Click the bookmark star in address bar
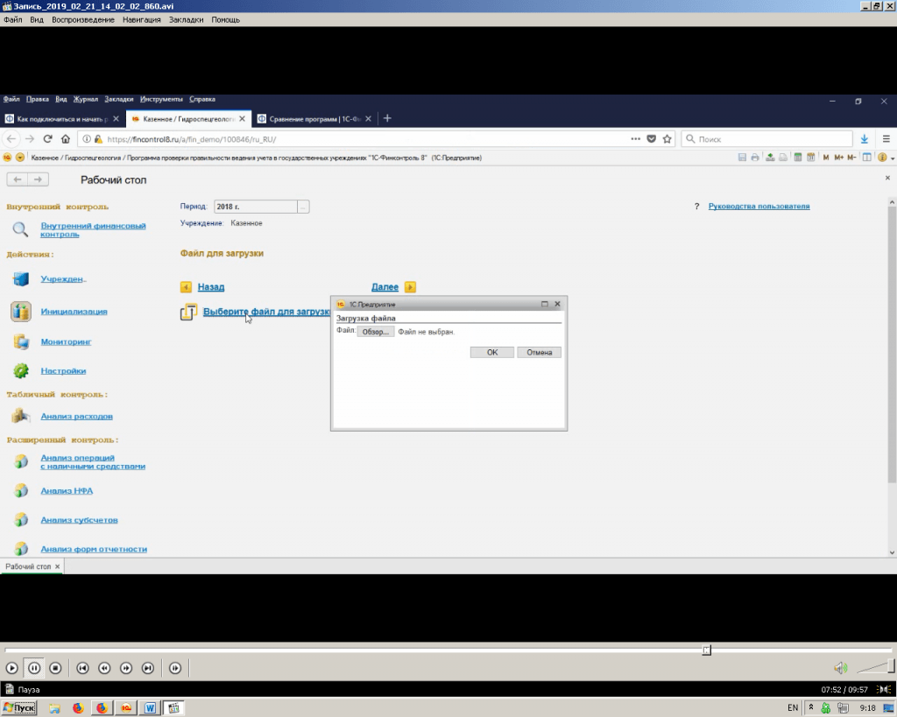The height and width of the screenshot is (717, 897). (x=667, y=139)
